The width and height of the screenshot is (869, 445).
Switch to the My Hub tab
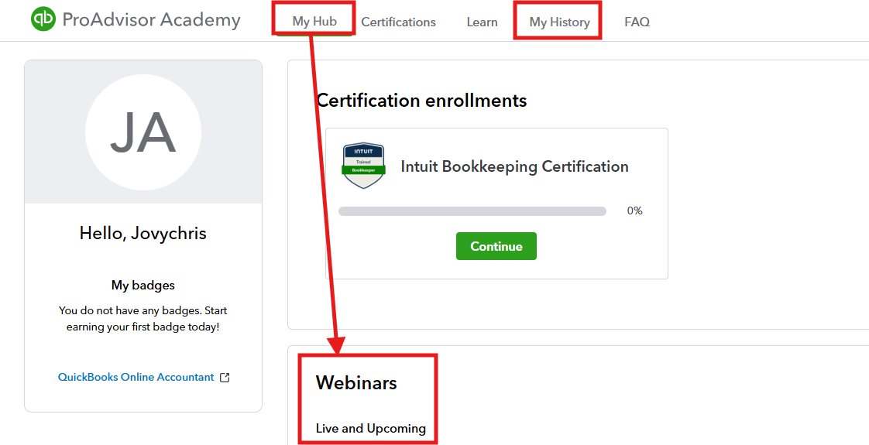coord(314,22)
